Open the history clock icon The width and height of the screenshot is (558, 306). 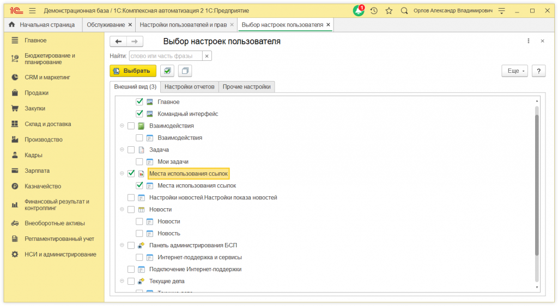coord(374,10)
